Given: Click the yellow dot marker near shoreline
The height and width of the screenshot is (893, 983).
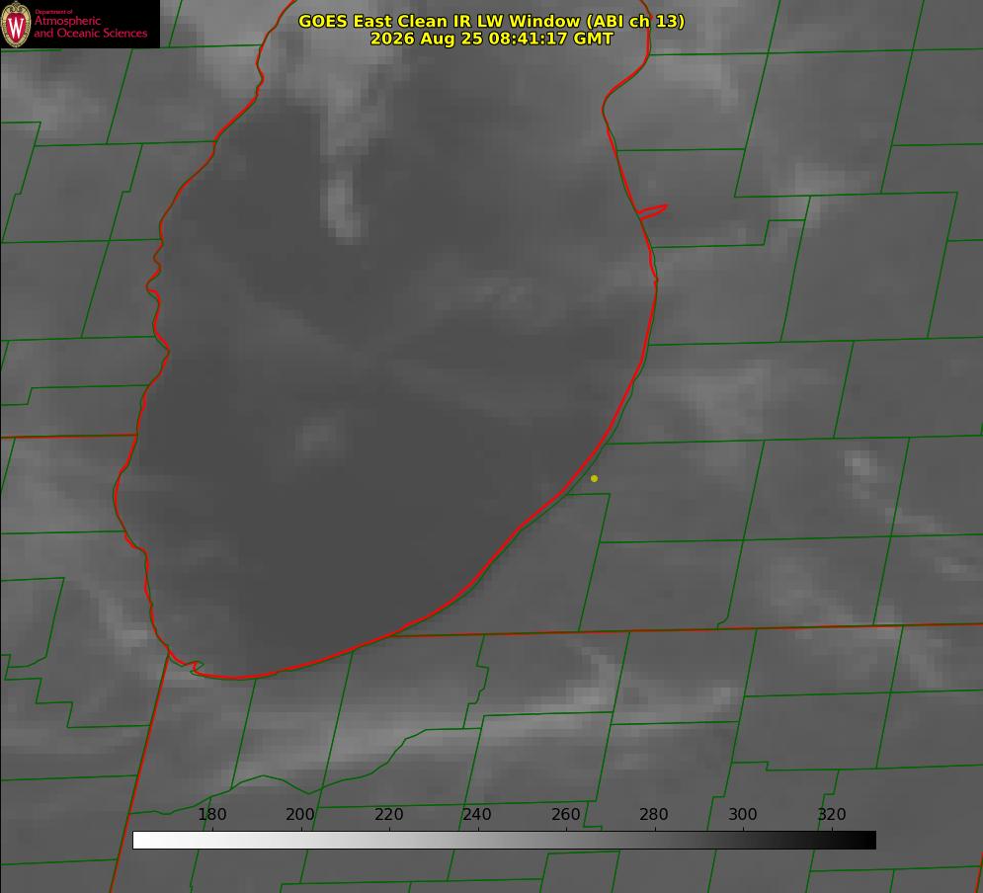Looking at the screenshot, I should point(594,478).
